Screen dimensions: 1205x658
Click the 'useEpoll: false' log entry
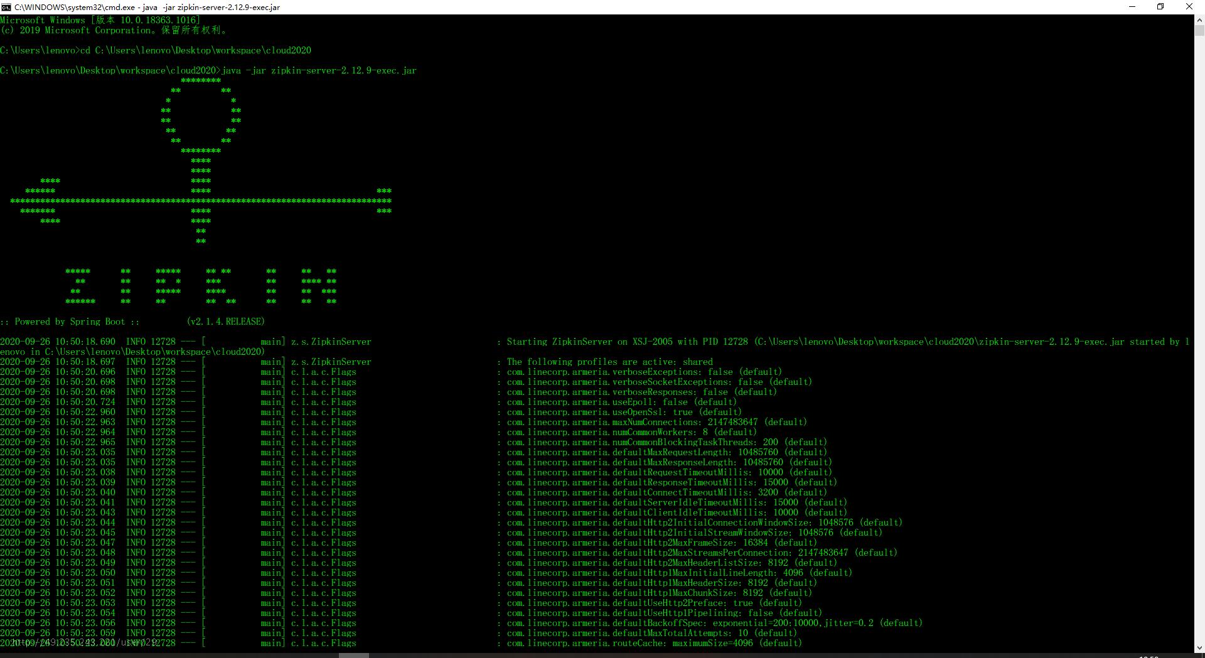coord(622,402)
